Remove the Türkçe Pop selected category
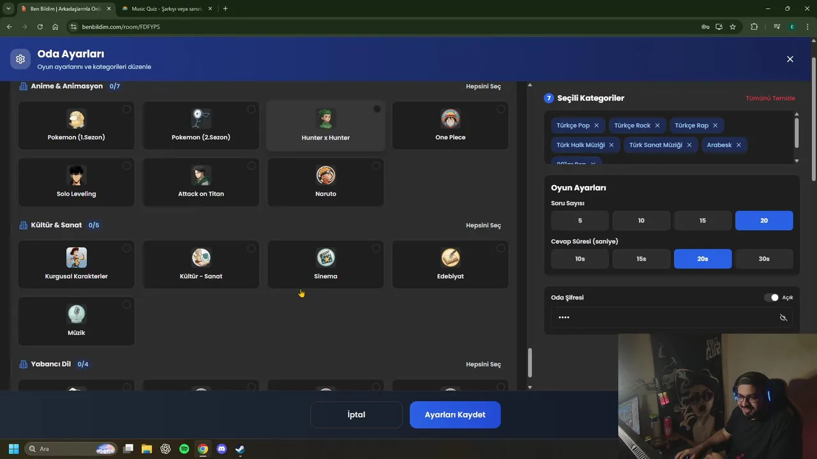Viewport: 817px width, 459px height. coord(596,126)
